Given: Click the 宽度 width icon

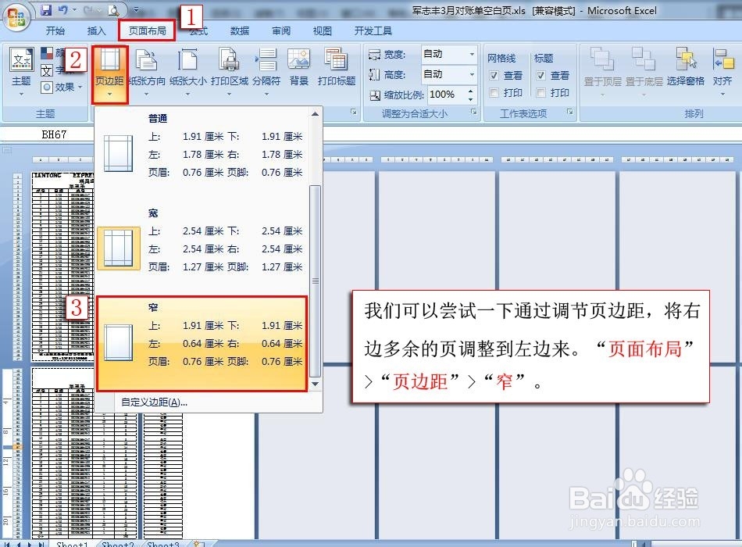Looking at the screenshot, I should click(374, 55).
